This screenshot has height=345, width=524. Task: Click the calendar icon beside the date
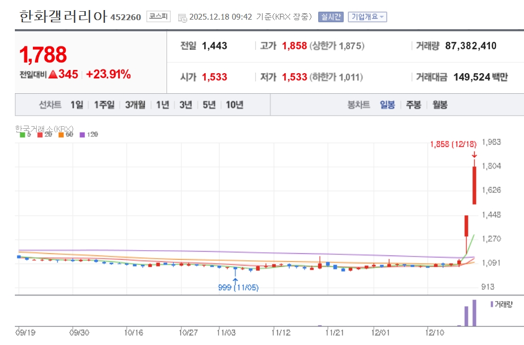[182, 17]
